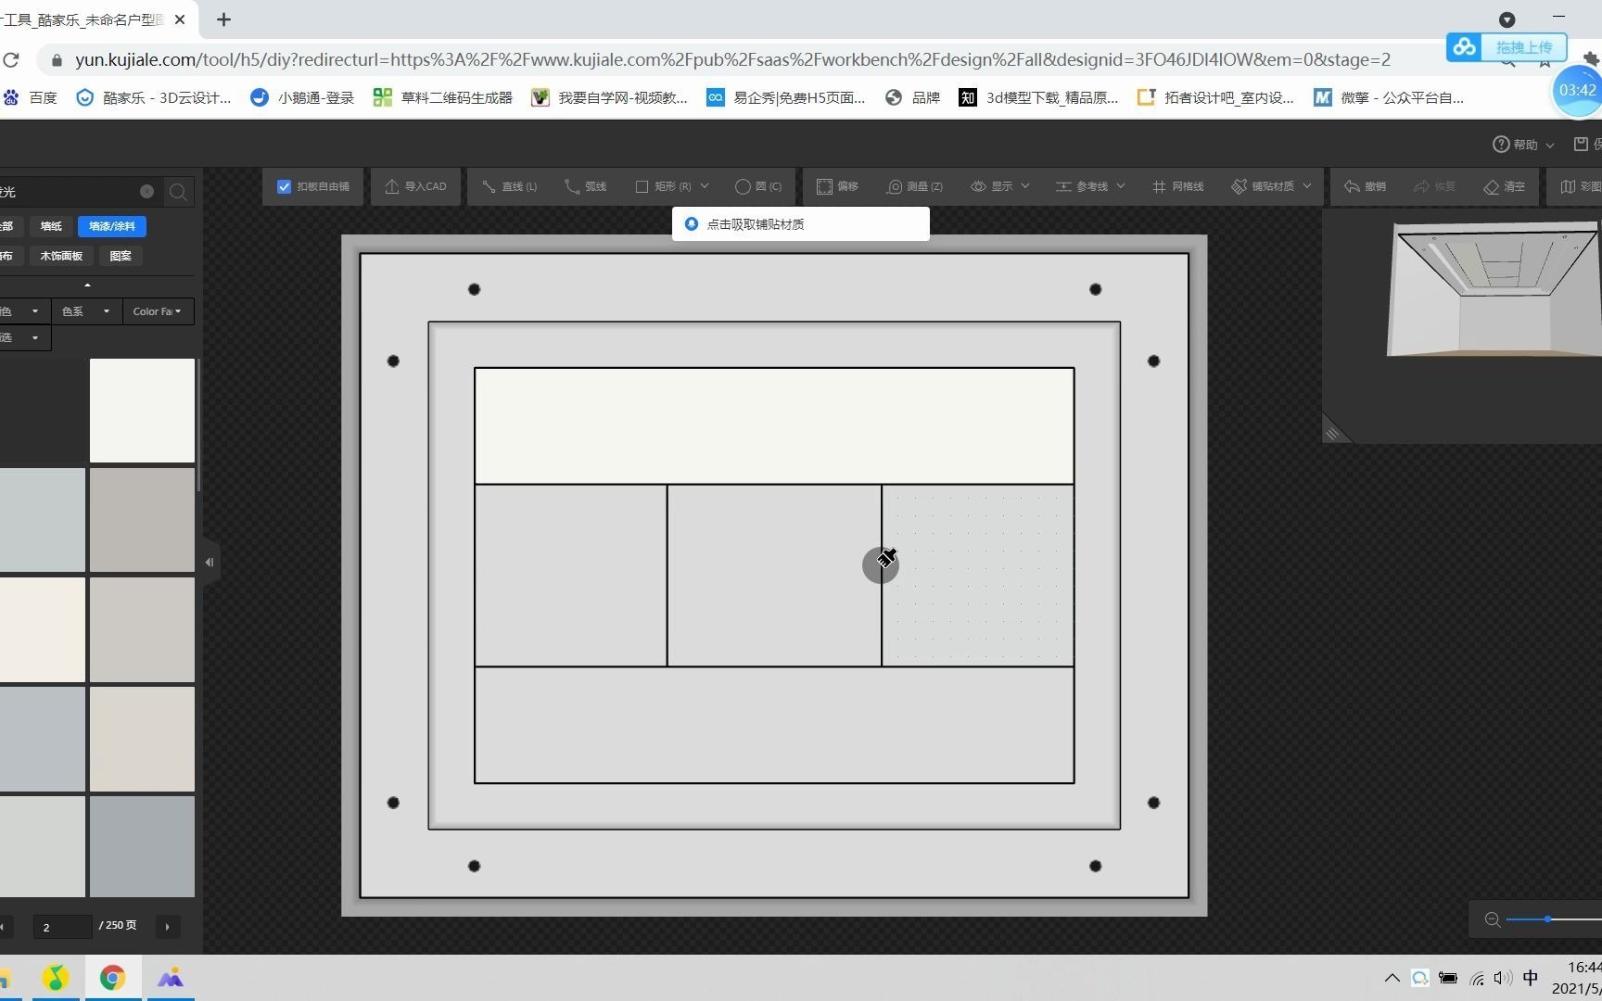Select the 直线 (L) line tool

[x=509, y=186]
